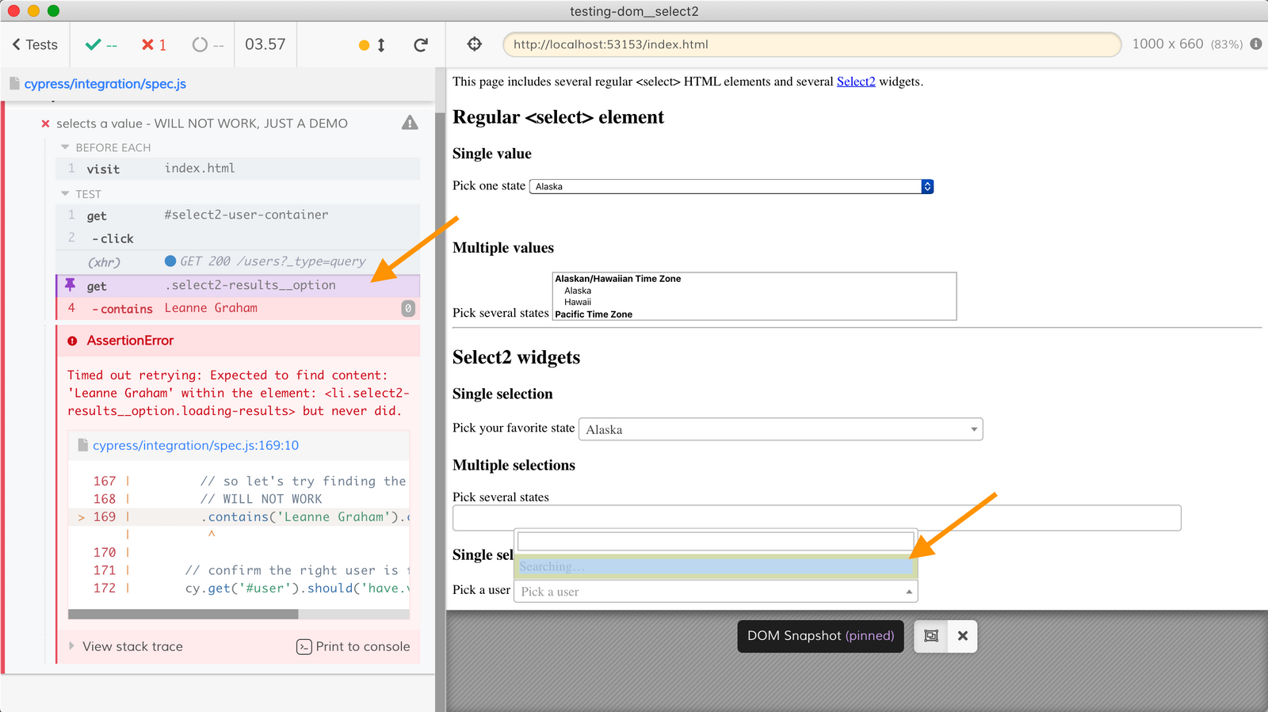Open Pick your favorite state Select2 dropdown

pyautogui.click(x=780, y=429)
